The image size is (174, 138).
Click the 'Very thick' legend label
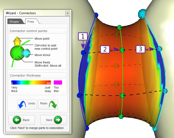pyautogui.click(x=14, y=89)
